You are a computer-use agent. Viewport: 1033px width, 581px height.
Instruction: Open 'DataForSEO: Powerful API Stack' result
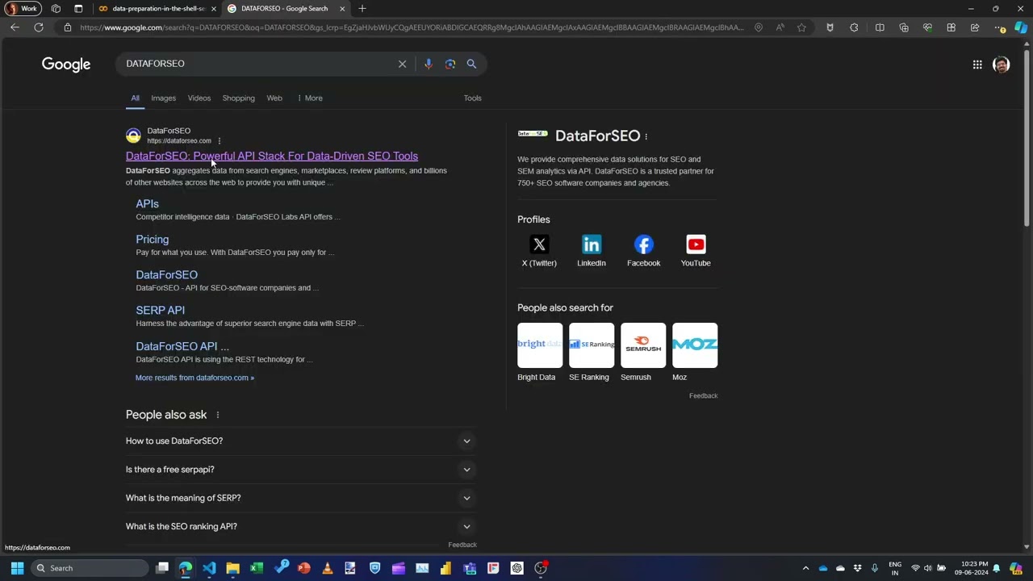[272, 157]
